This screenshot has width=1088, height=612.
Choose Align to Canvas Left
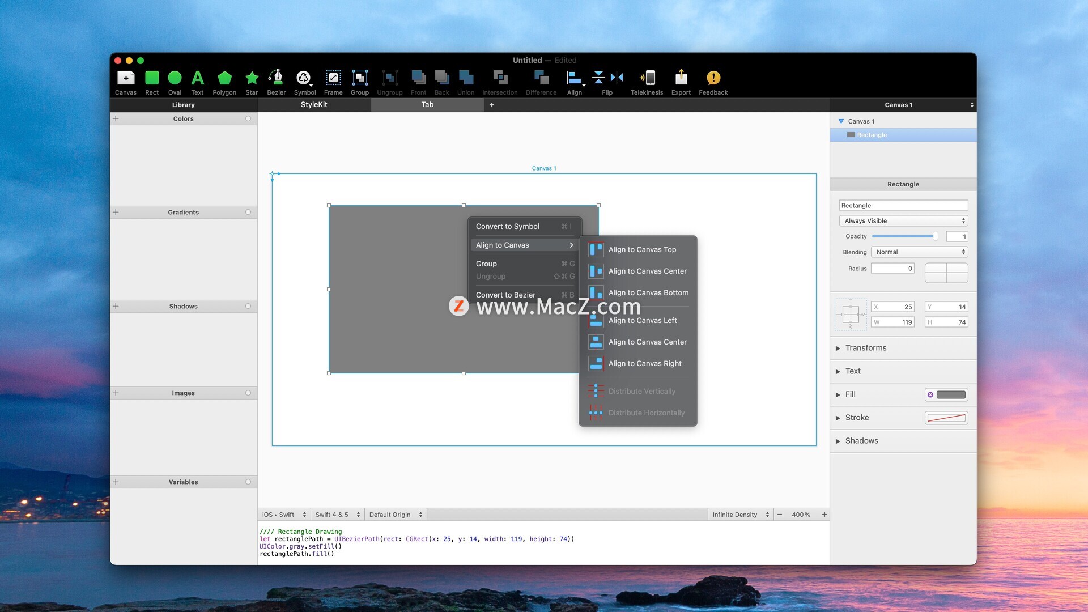click(638, 320)
